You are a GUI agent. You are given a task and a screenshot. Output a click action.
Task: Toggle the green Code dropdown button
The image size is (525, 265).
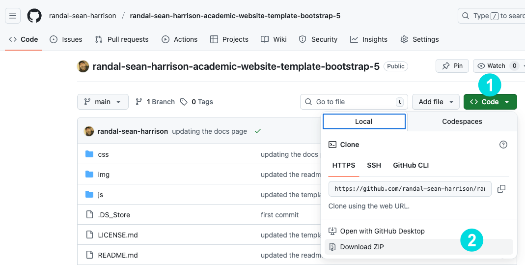[x=490, y=102]
